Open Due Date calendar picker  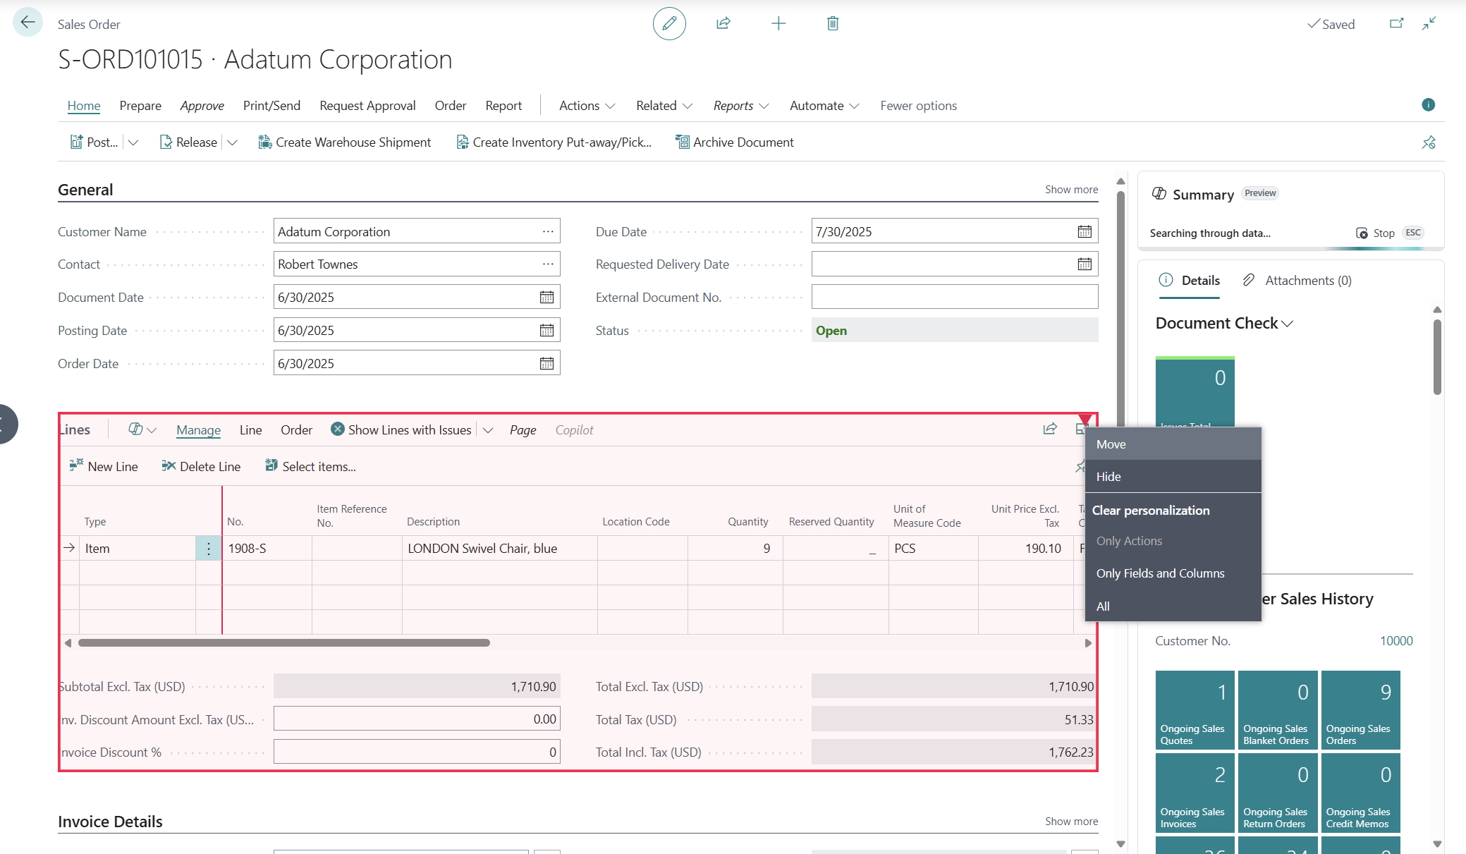pos(1084,231)
